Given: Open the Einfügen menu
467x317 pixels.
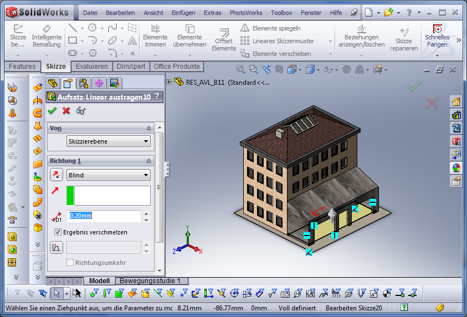Looking at the screenshot, I should point(183,13).
